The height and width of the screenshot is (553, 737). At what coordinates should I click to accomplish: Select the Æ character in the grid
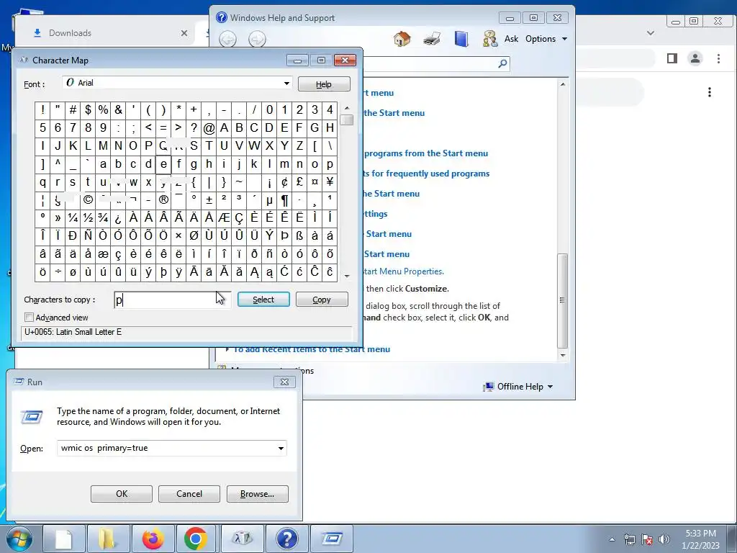point(225,217)
